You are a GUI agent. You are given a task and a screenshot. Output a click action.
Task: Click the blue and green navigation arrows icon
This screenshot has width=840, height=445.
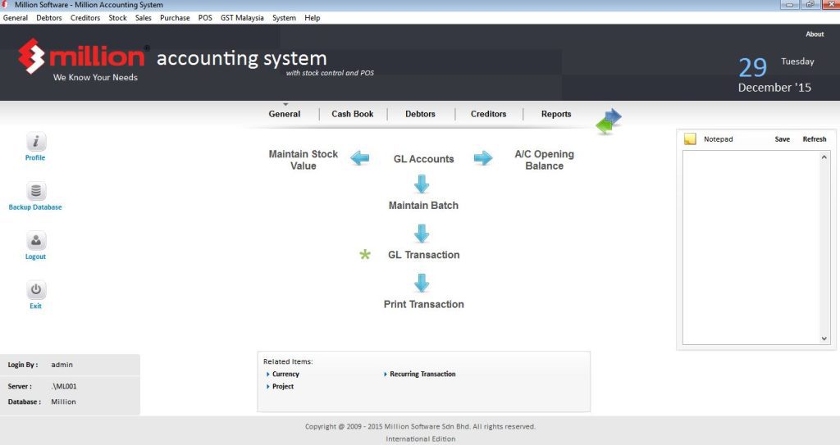coord(609,121)
